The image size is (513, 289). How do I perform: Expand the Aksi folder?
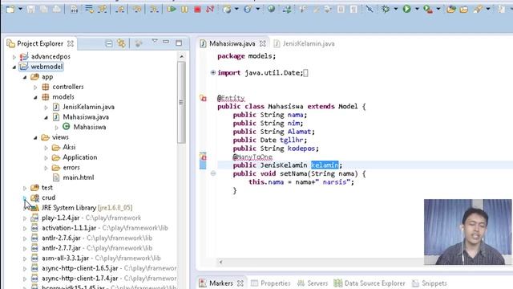pos(46,148)
